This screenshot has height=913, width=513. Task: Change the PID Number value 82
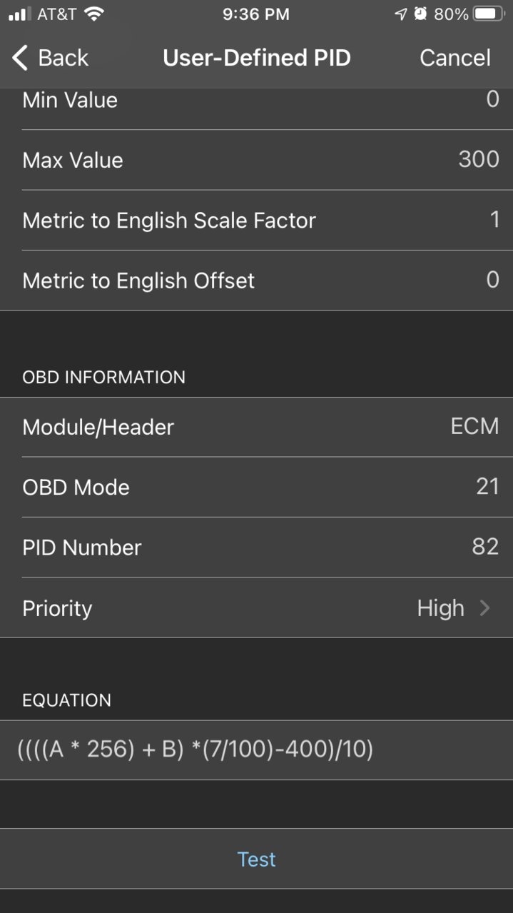[x=256, y=548]
